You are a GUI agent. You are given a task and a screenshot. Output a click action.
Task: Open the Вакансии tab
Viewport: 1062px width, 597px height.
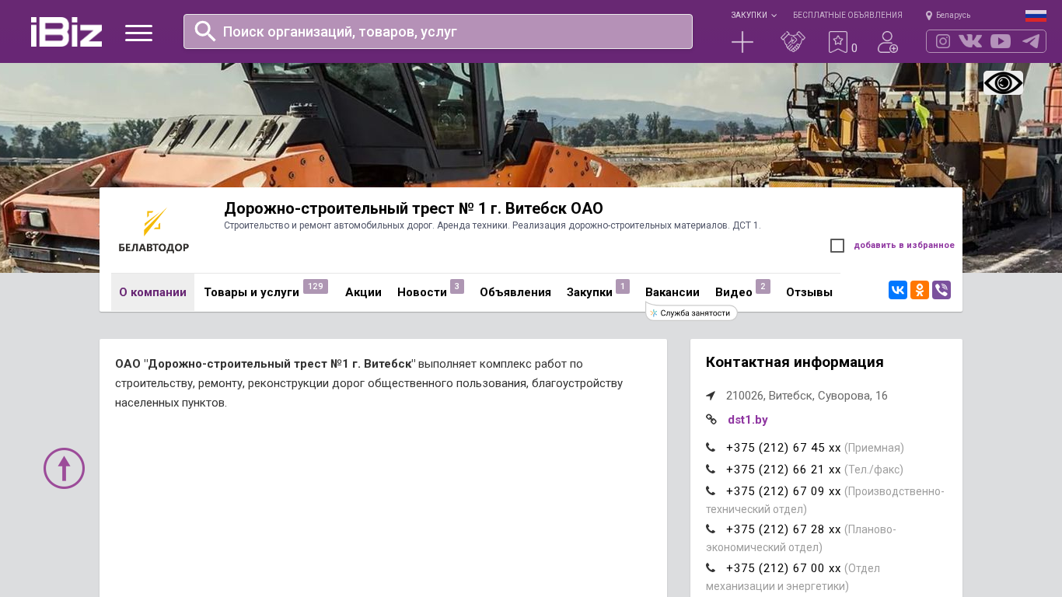click(x=672, y=292)
